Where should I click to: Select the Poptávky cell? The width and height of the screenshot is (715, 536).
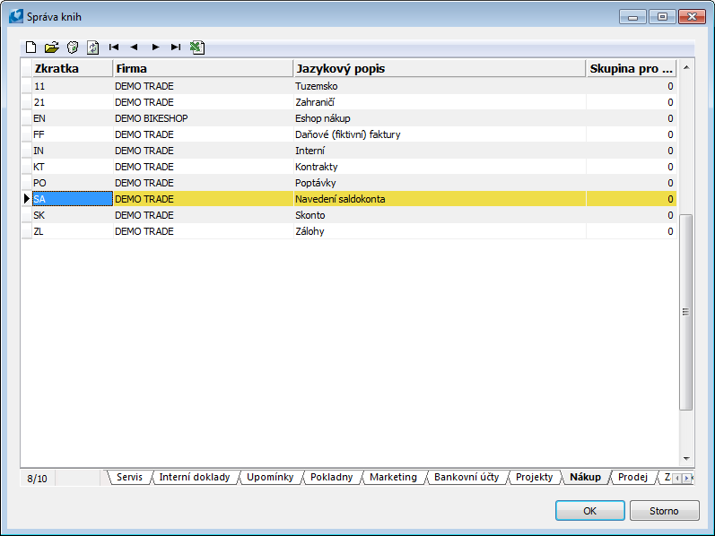point(440,183)
